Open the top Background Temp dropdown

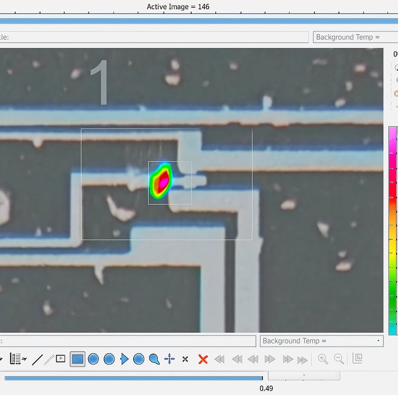click(x=356, y=37)
